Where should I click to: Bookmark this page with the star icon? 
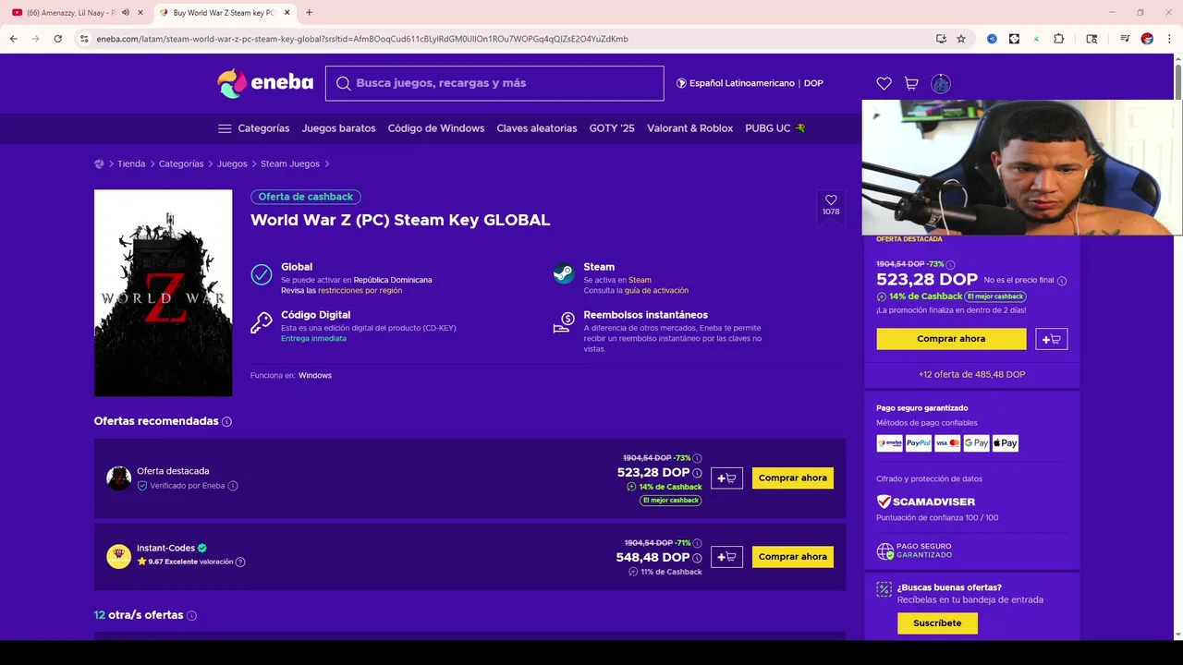click(x=961, y=39)
